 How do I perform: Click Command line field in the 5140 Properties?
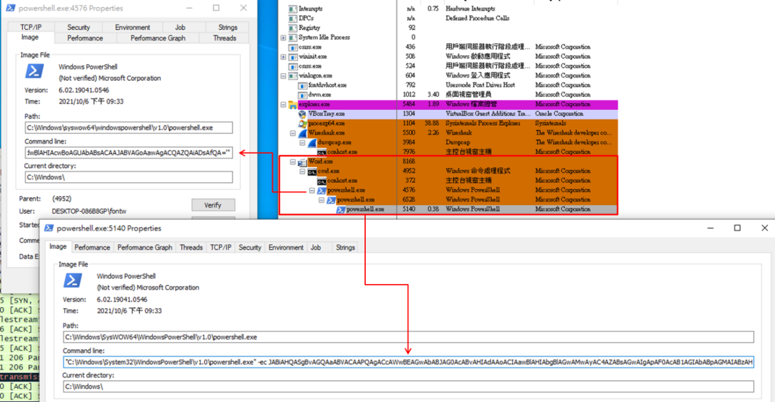click(x=409, y=362)
